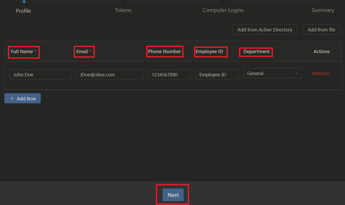
Task: Go to the Summary wizard step
Action: [323, 10]
